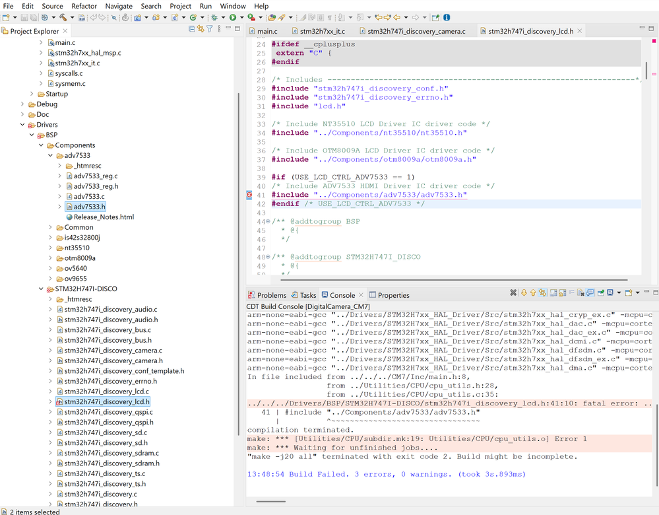Screen dimensions: 659x515
Task: Collapse the adv7533 folder
Action: (50, 156)
